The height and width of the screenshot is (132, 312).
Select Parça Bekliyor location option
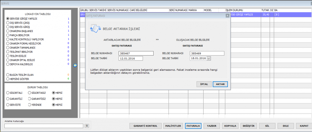tap(8, 35)
